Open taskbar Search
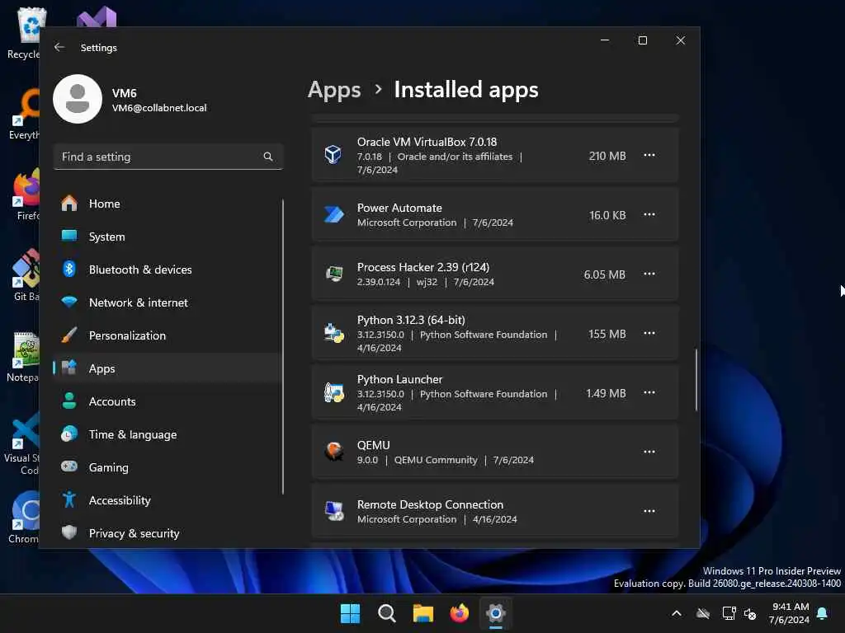The height and width of the screenshot is (633, 845). pos(386,613)
